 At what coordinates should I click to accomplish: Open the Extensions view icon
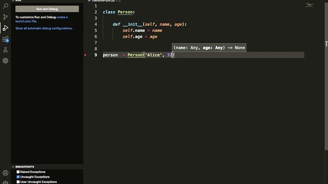click(6, 39)
